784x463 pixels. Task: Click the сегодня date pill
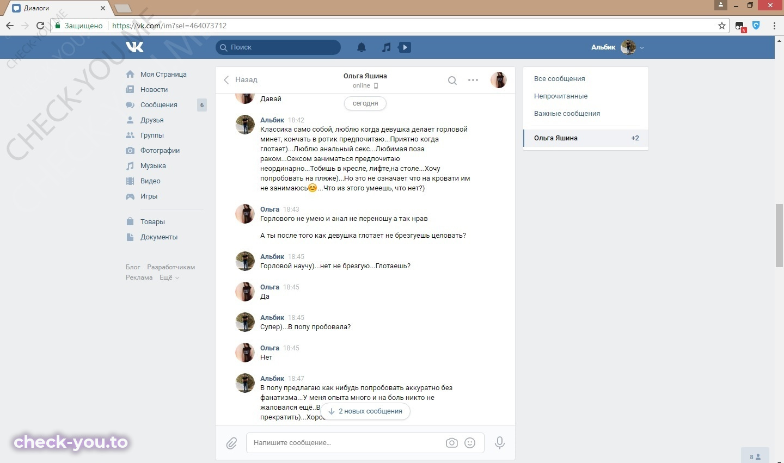click(365, 103)
